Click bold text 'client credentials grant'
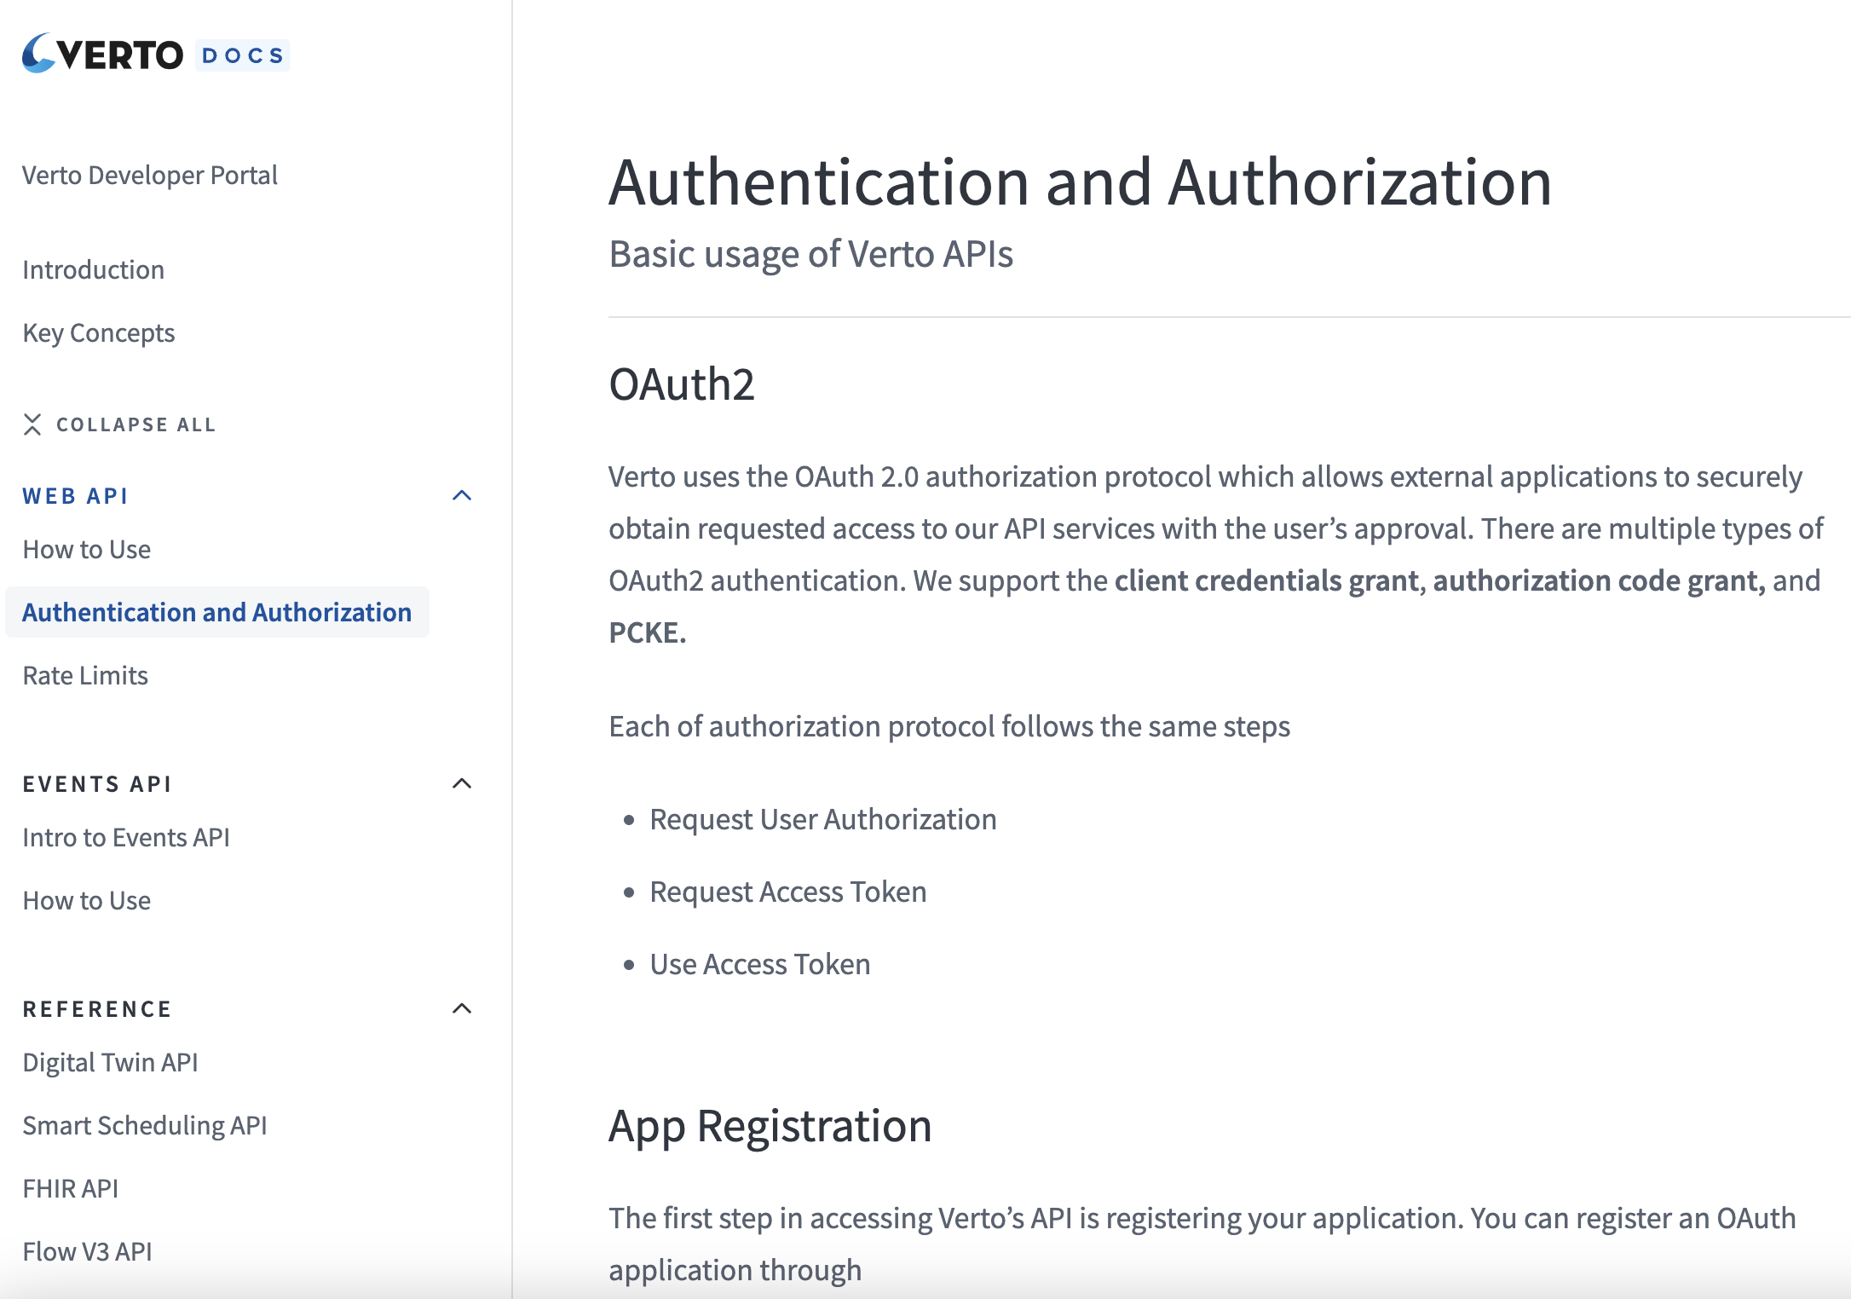Viewport: 1851px width, 1299px height. 1266,581
